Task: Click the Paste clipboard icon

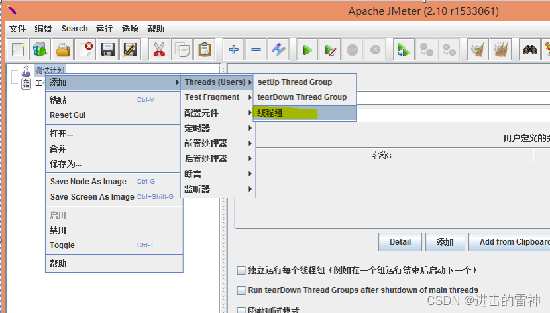Action: click(204, 50)
